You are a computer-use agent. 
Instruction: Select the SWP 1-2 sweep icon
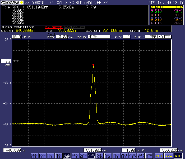(141, 156)
